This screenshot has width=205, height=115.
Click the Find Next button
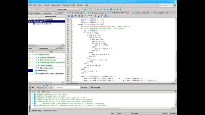coord(96,87)
